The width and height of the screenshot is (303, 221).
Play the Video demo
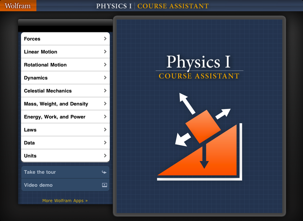click(x=38, y=185)
